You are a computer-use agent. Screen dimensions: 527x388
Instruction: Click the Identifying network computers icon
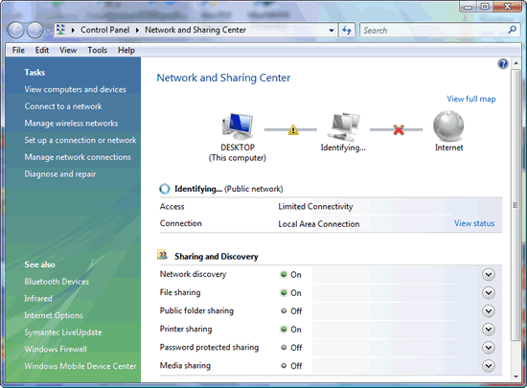[343, 127]
